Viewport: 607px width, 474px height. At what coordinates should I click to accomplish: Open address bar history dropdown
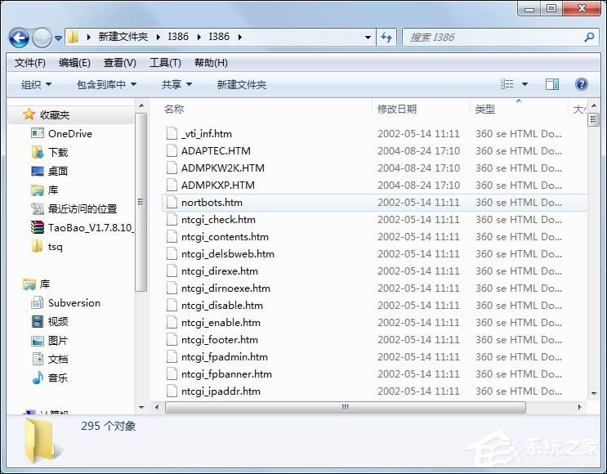(368, 37)
